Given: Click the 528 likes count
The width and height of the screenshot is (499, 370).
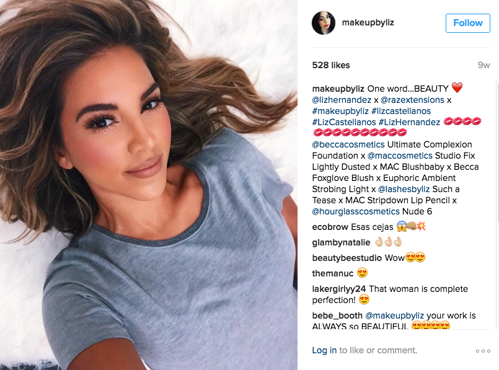Looking at the screenshot, I should [331, 65].
